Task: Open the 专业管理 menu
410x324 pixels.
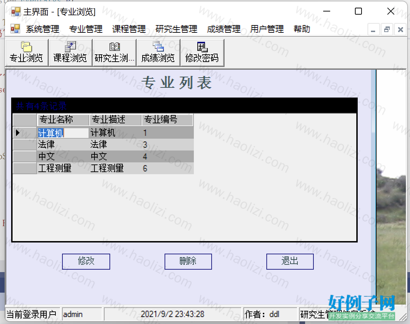Action: 86,29
